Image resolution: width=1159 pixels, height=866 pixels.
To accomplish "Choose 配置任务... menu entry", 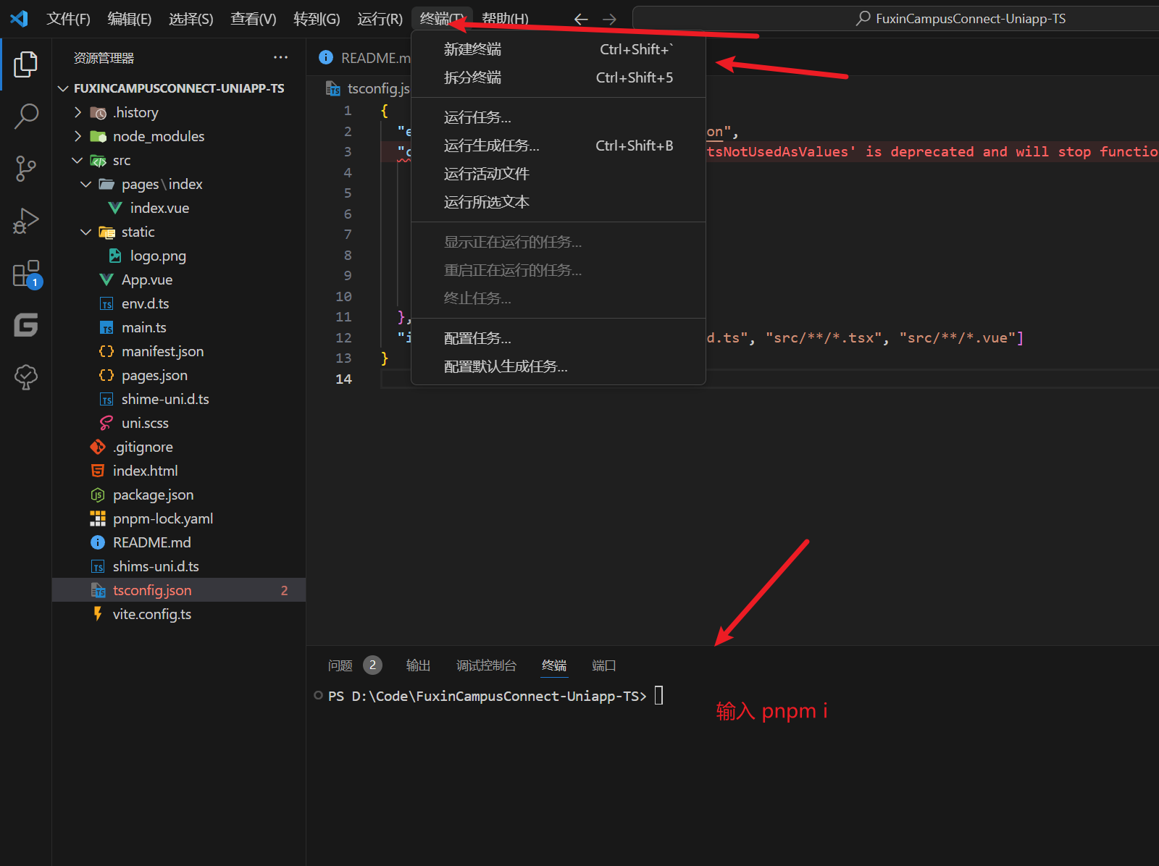I will pos(558,338).
